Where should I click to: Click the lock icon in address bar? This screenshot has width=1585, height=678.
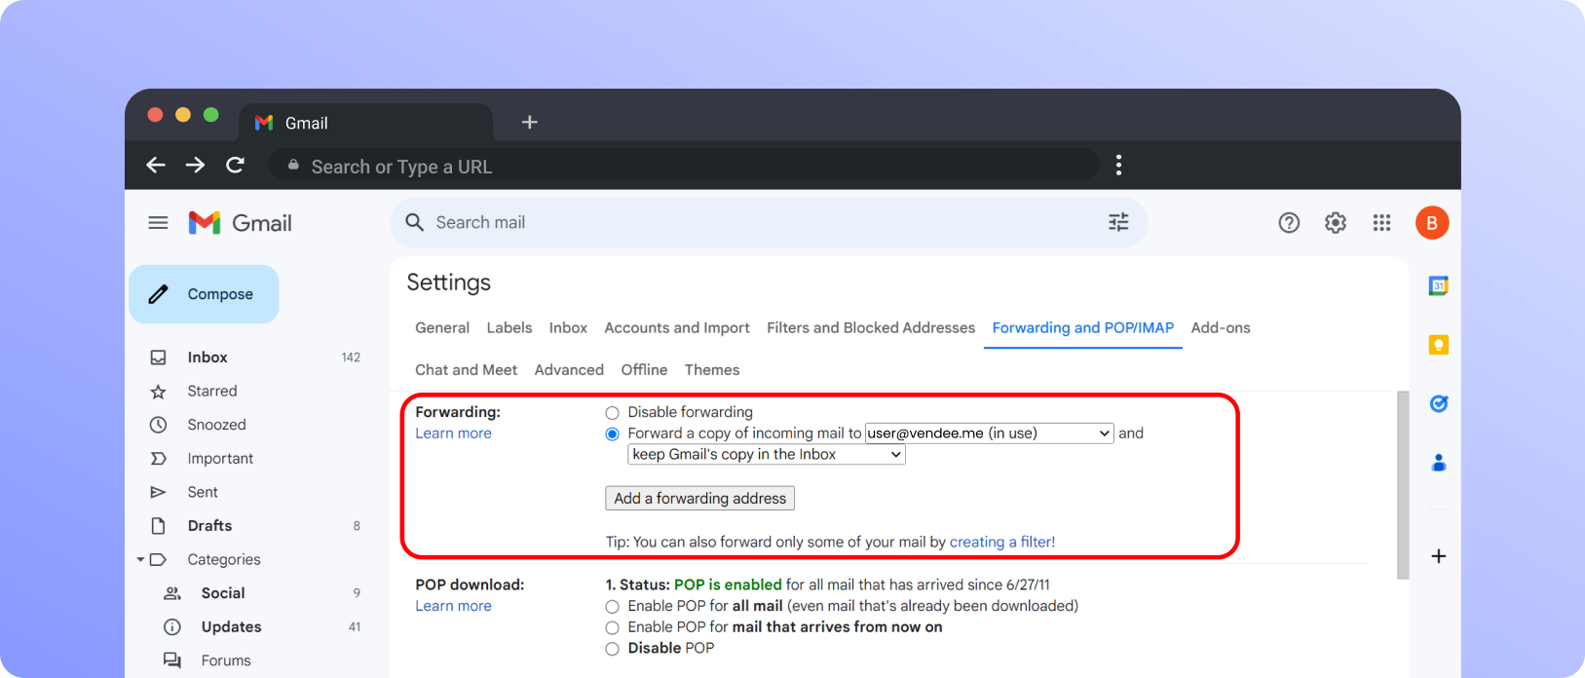click(293, 166)
